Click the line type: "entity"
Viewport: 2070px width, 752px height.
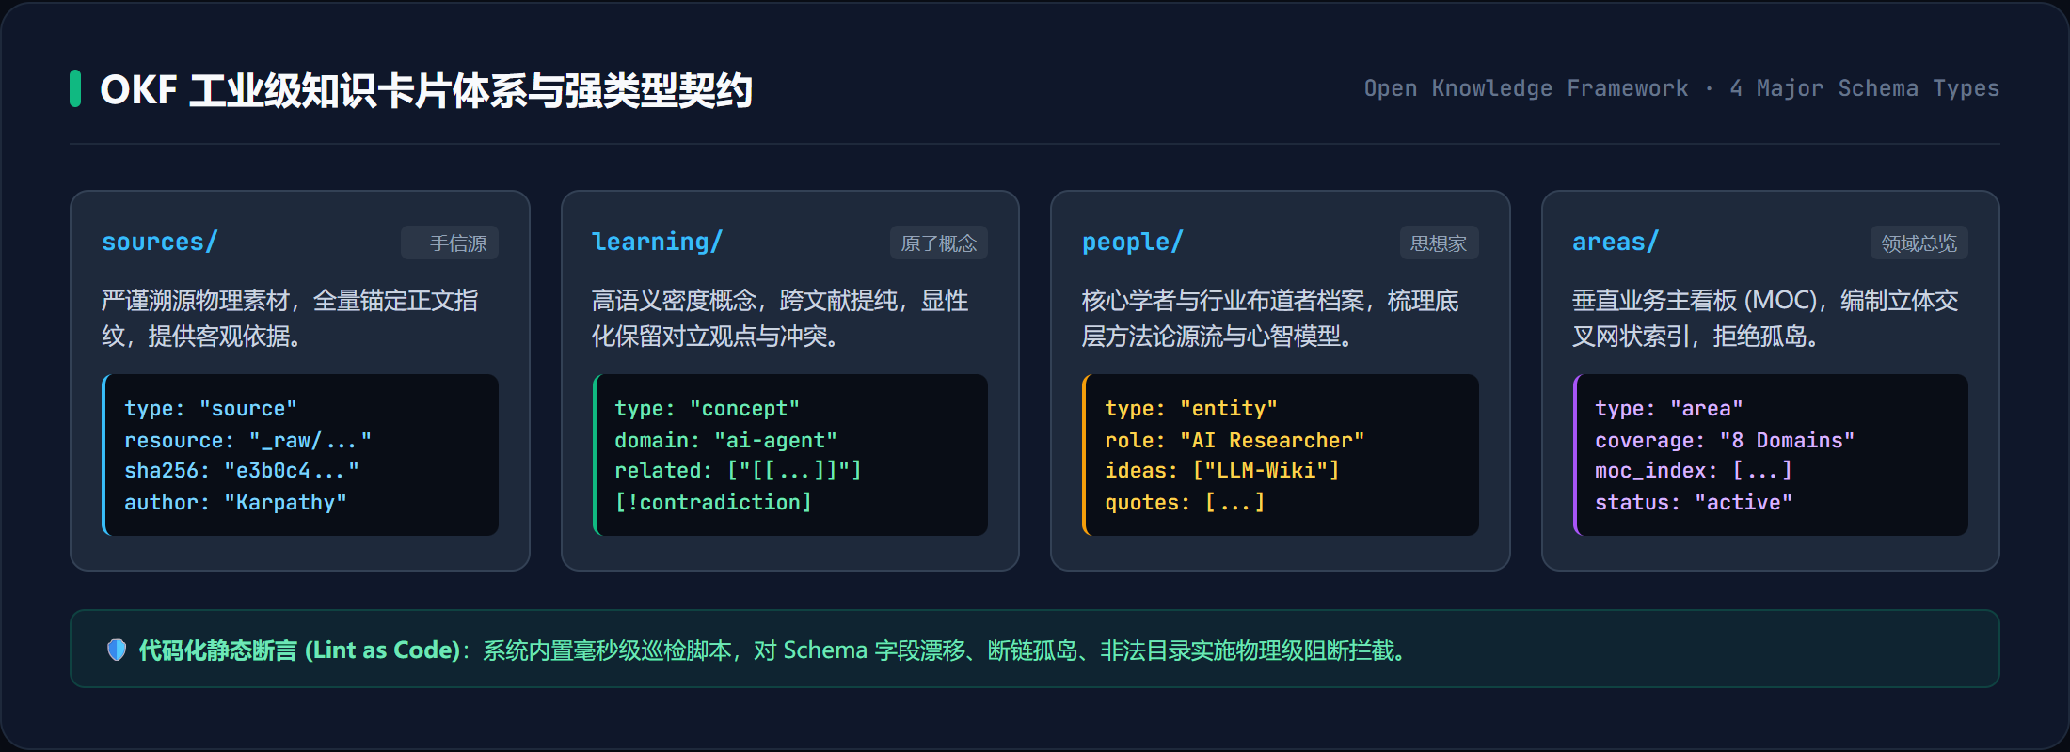pos(1191,409)
